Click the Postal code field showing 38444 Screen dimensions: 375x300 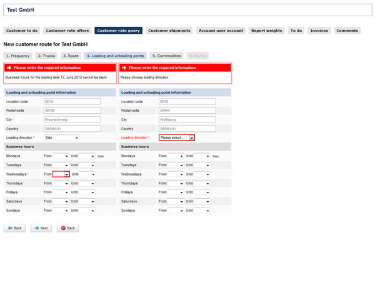point(187,111)
